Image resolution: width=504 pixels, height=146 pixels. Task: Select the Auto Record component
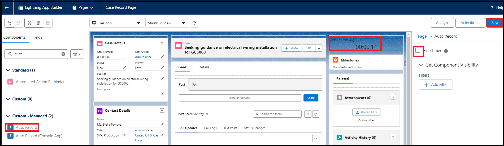point(22,127)
